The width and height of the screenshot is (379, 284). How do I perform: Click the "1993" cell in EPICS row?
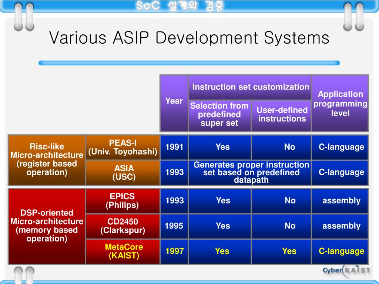coord(174,201)
